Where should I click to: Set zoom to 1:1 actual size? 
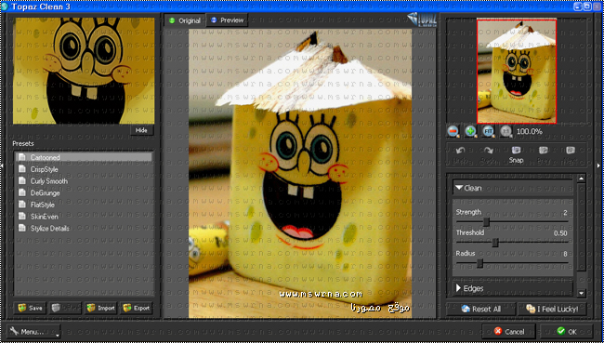(x=506, y=131)
